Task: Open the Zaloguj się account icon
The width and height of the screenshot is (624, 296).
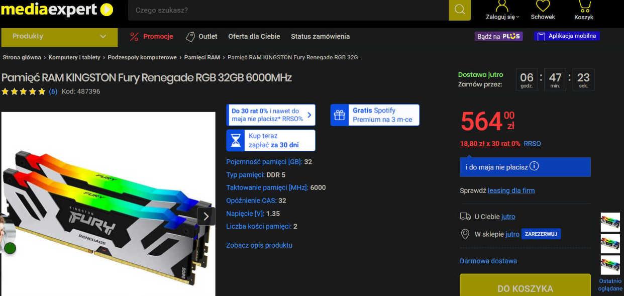Action: coord(502,6)
